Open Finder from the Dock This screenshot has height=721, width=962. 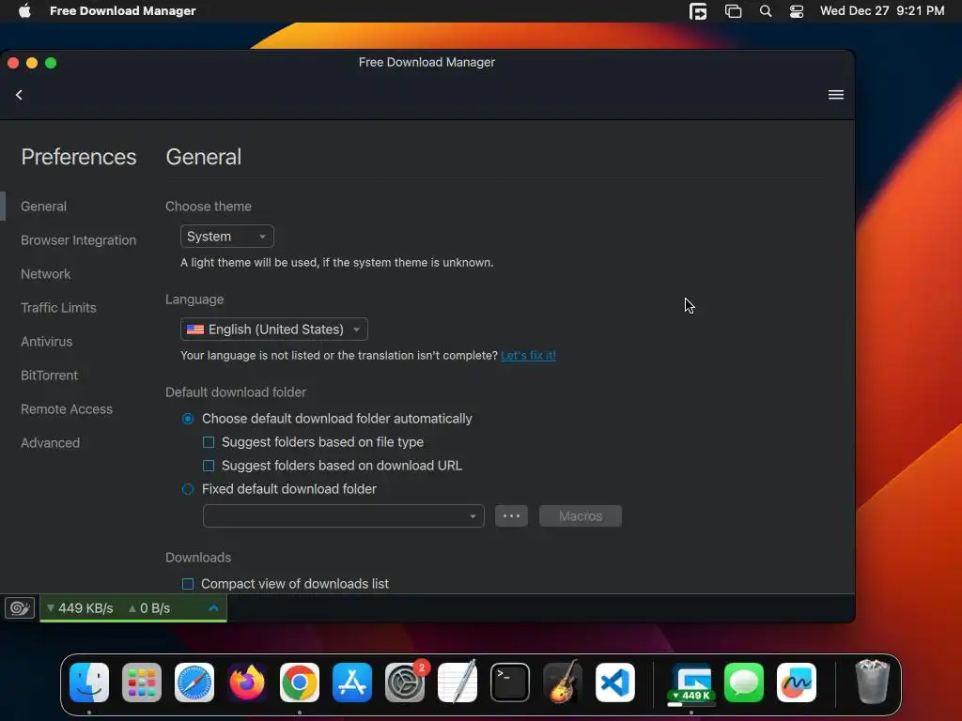click(89, 683)
